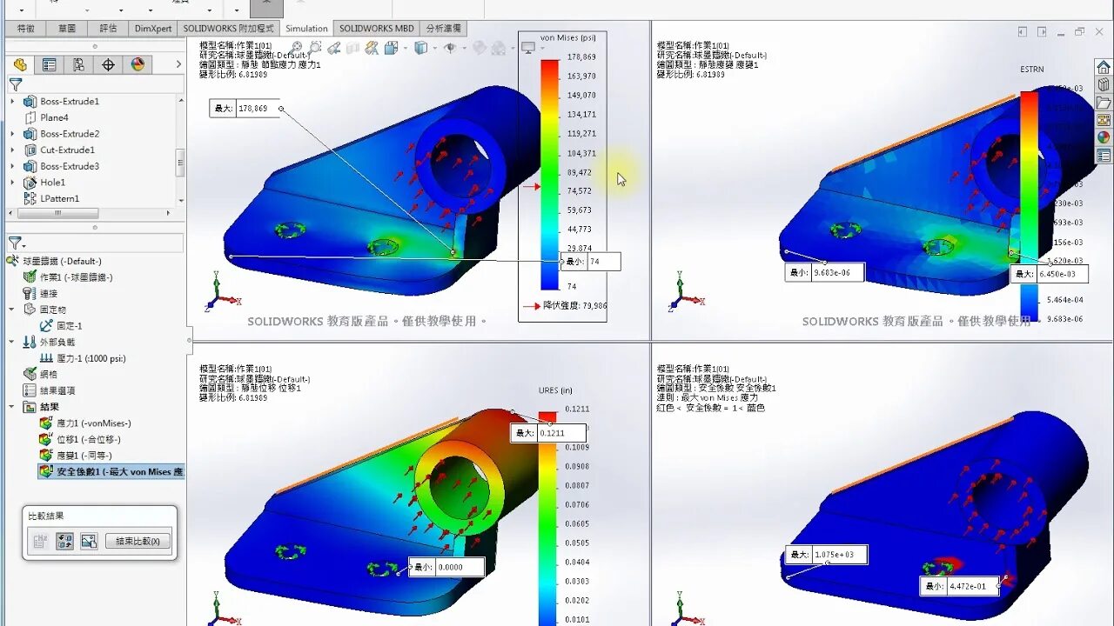Expand the Boss-Extrude1 feature

pyautogui.click(x=12, y=102)
